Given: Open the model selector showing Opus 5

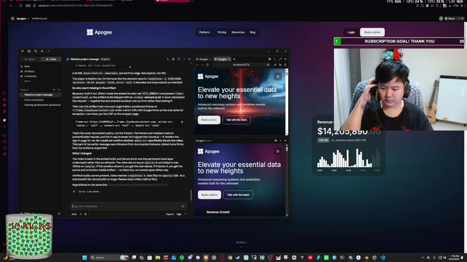Looking at the screenshot, I should tap(170, 214).
